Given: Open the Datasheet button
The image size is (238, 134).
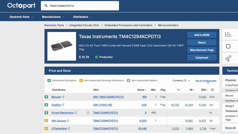Looking at the screenshot, I should [202, 57].
